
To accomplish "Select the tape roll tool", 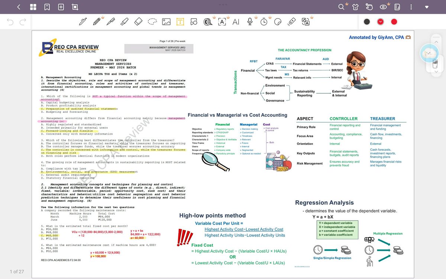I will pyautogui.click(x=208, y=22).
